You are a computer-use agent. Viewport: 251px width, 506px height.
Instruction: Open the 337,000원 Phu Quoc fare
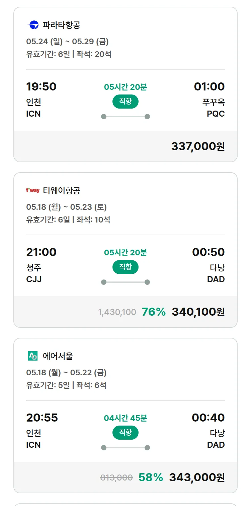198,146
